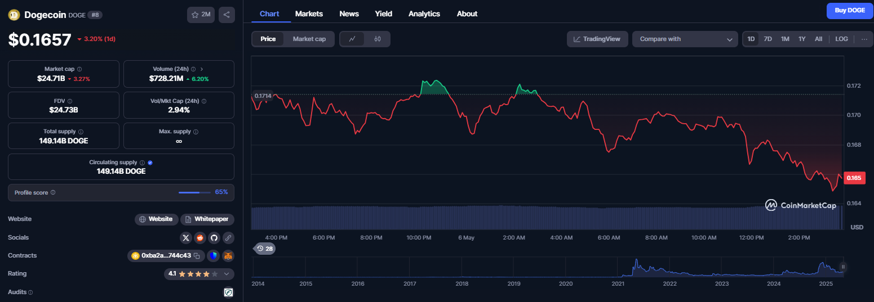Toggle LOG scale on chart
Viewport: 874px width, 302px height.
(841, 39)
